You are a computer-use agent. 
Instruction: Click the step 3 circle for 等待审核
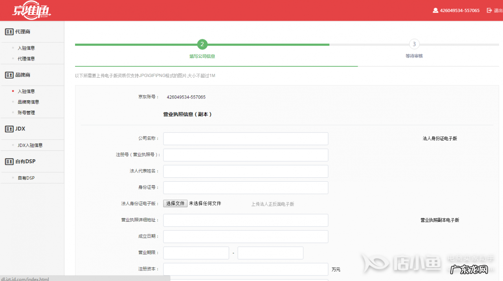tap(414, 44)
